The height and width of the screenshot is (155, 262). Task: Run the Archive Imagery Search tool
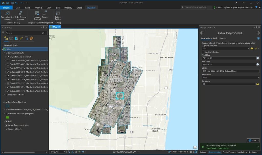click(x=253, y=140)
